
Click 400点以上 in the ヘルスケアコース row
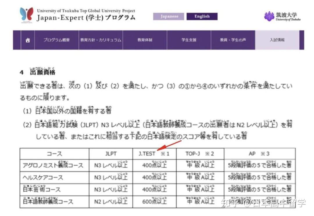tap(154, 177)
